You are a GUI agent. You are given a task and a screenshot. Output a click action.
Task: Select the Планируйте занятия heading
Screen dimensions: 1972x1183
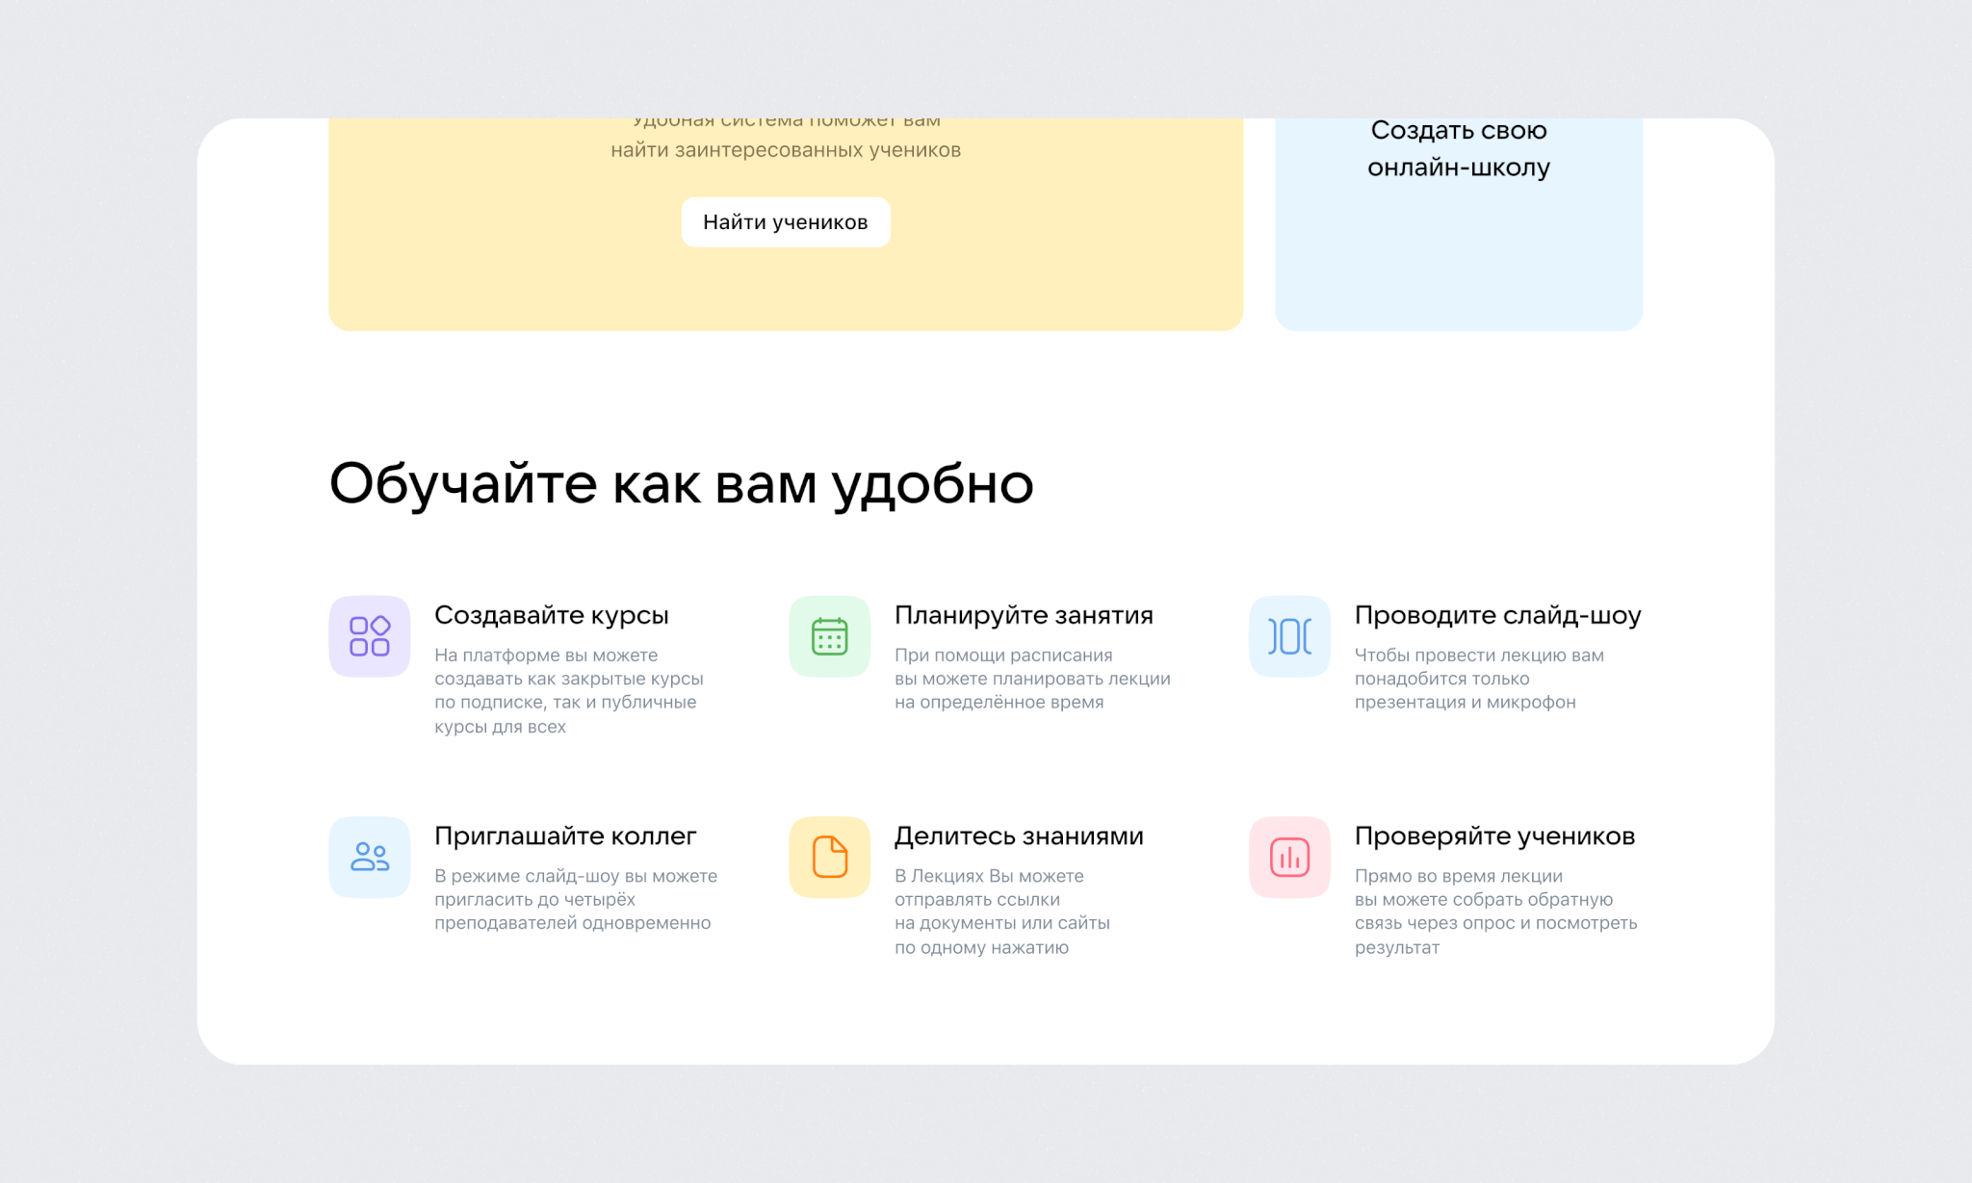[x=1024, y=615]
